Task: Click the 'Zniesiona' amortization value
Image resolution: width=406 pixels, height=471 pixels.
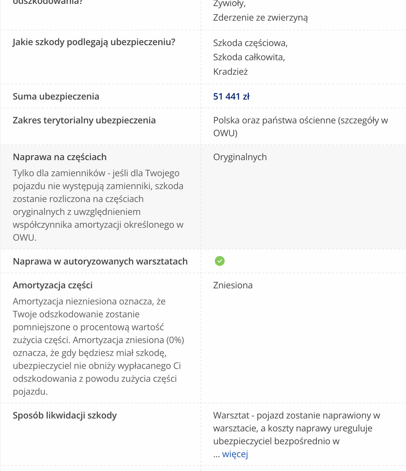Action: [x=233, y=285]
